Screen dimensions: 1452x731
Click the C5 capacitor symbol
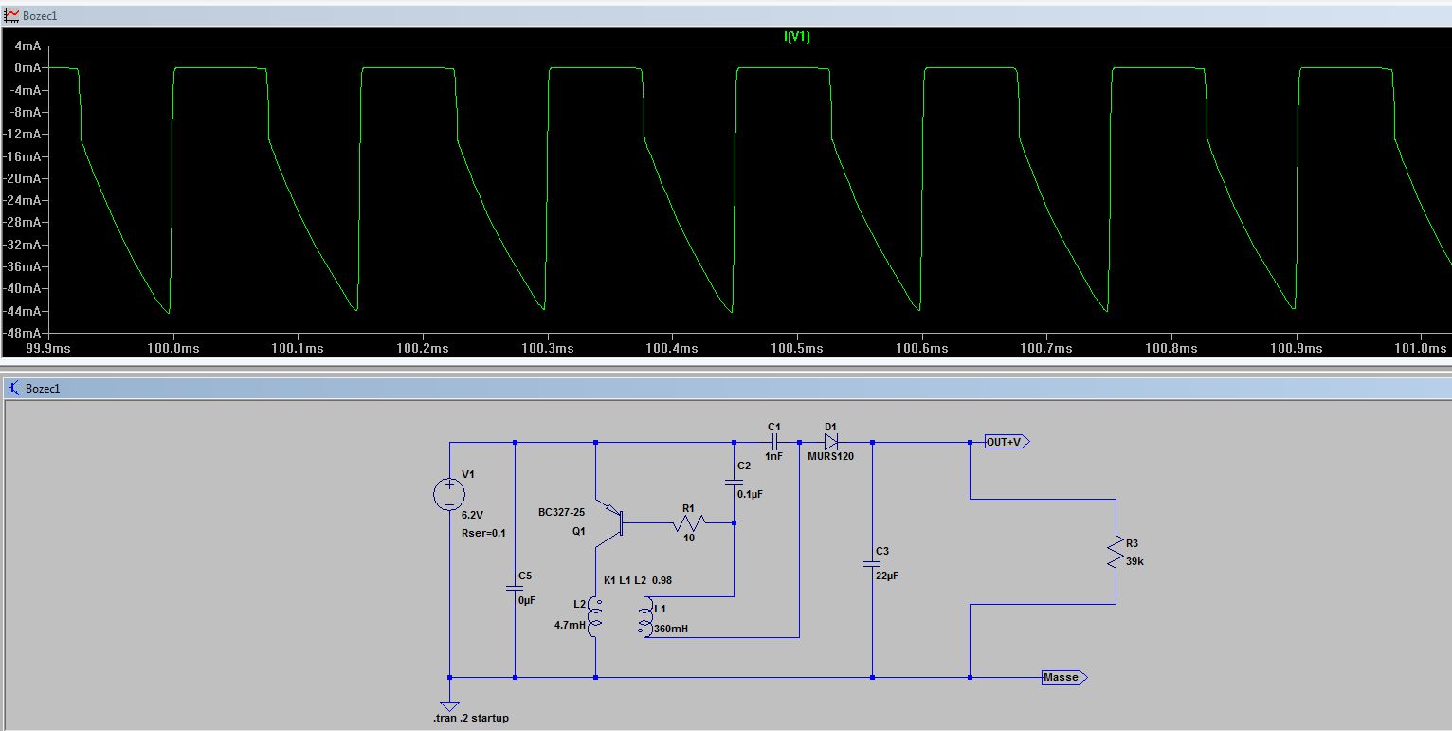point(515,588)
